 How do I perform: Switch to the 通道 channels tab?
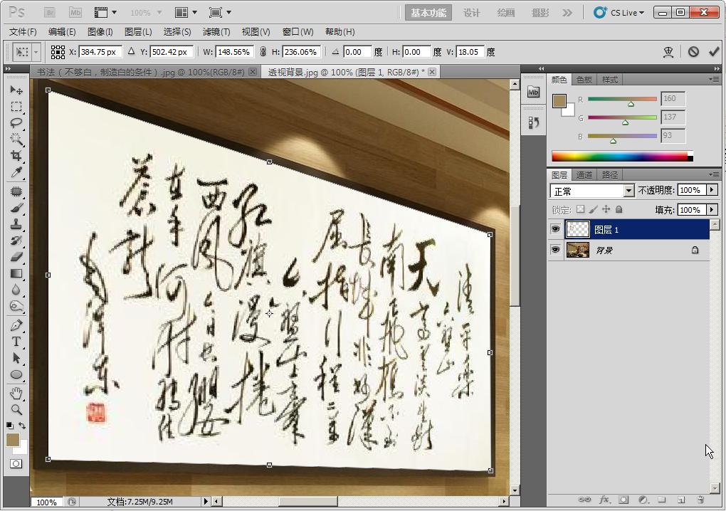click(585, 174)
